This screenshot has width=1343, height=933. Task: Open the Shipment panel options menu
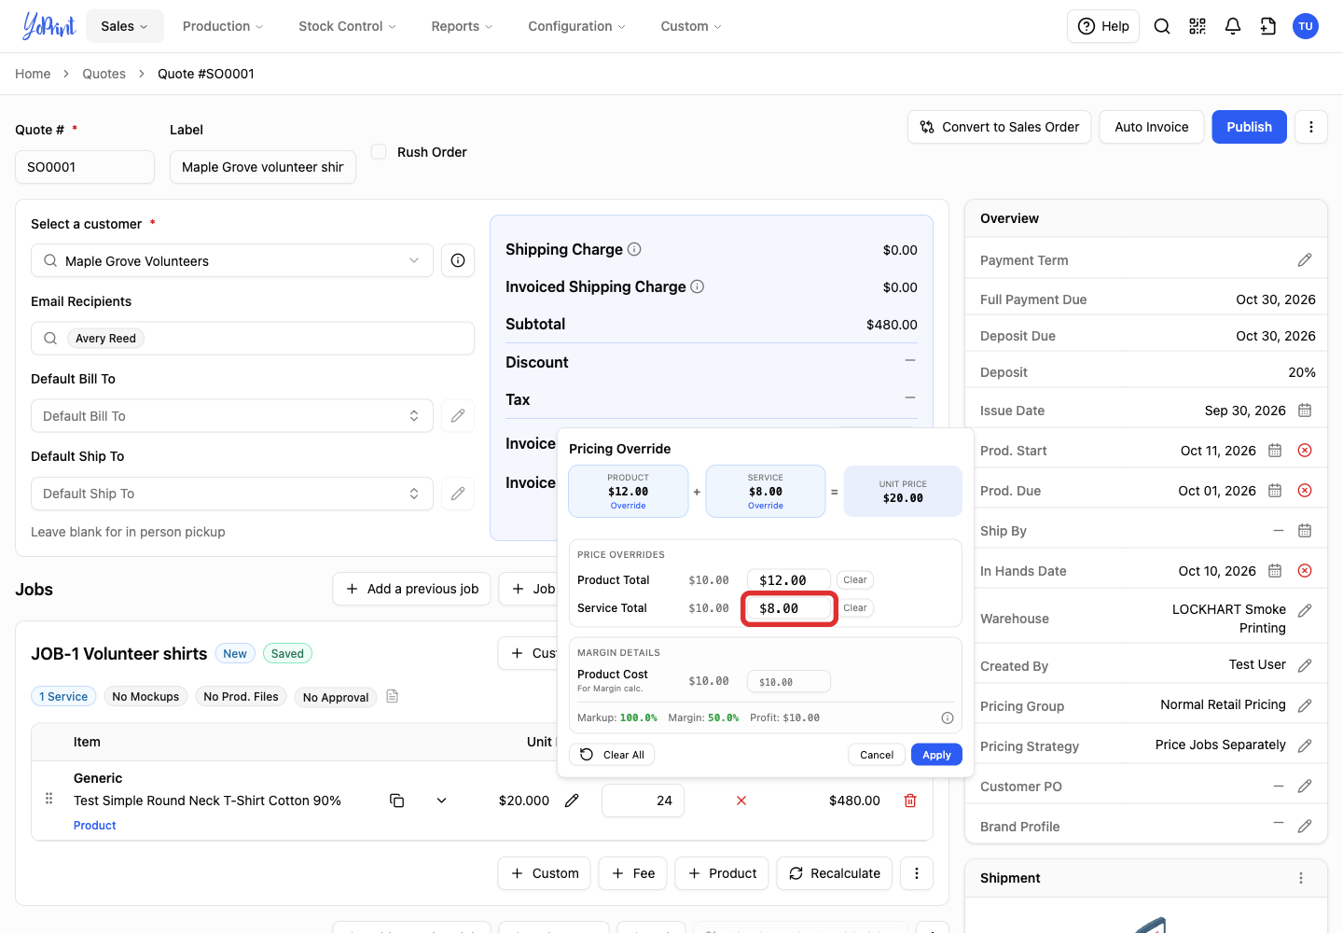(1301, 878)
